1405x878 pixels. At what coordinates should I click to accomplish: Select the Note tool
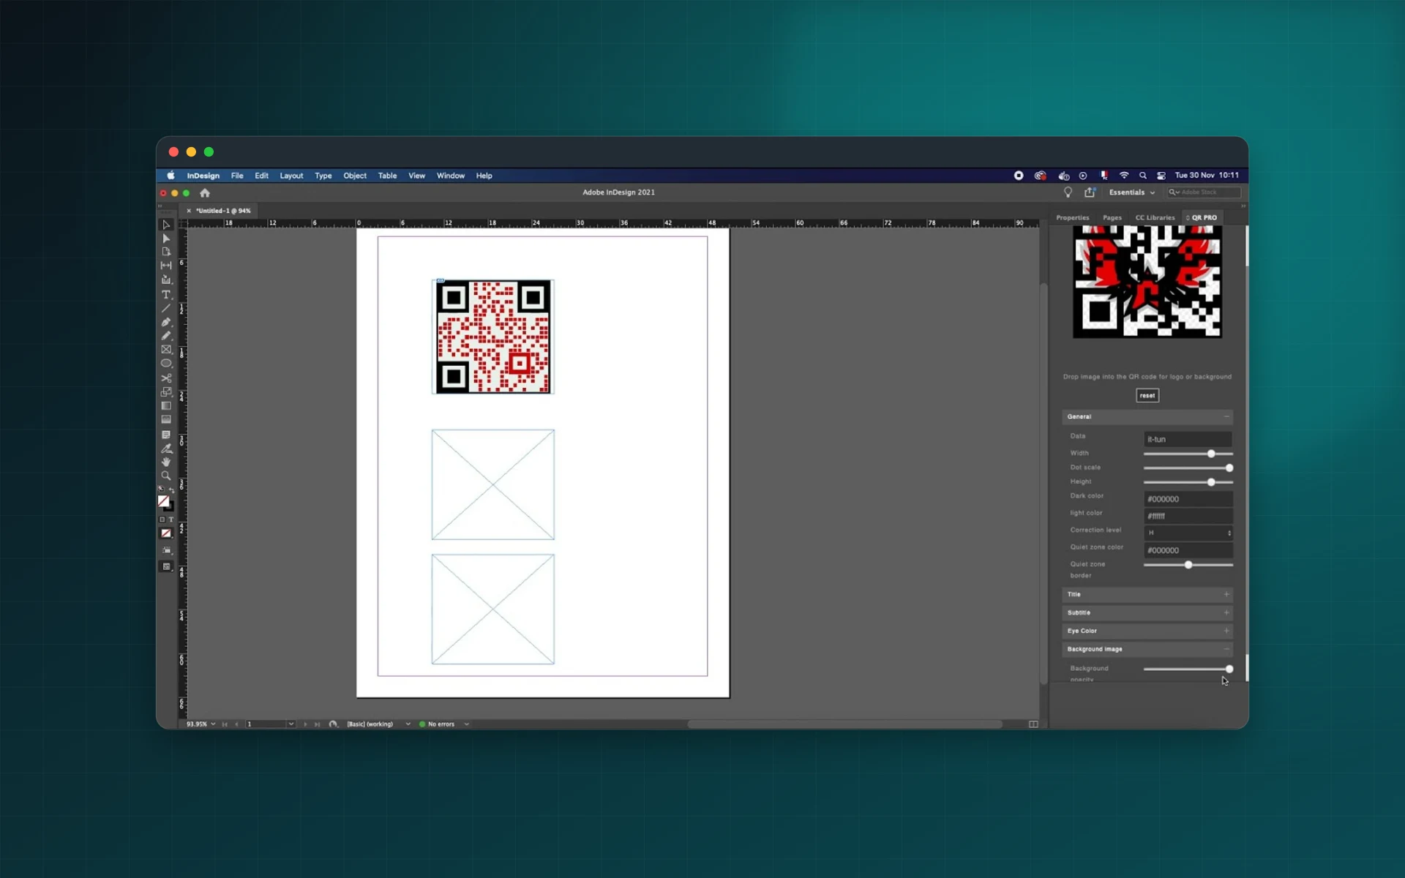(166, 435)
